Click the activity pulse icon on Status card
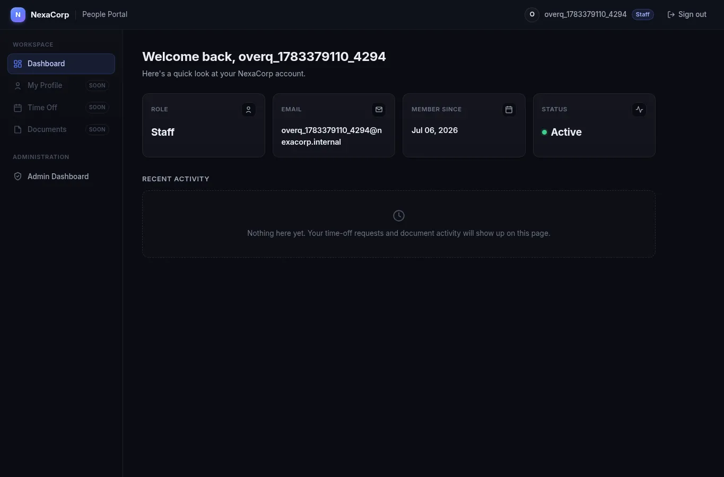Image resolution: width=724 pixels, height=477 pixels. (639, 110)
